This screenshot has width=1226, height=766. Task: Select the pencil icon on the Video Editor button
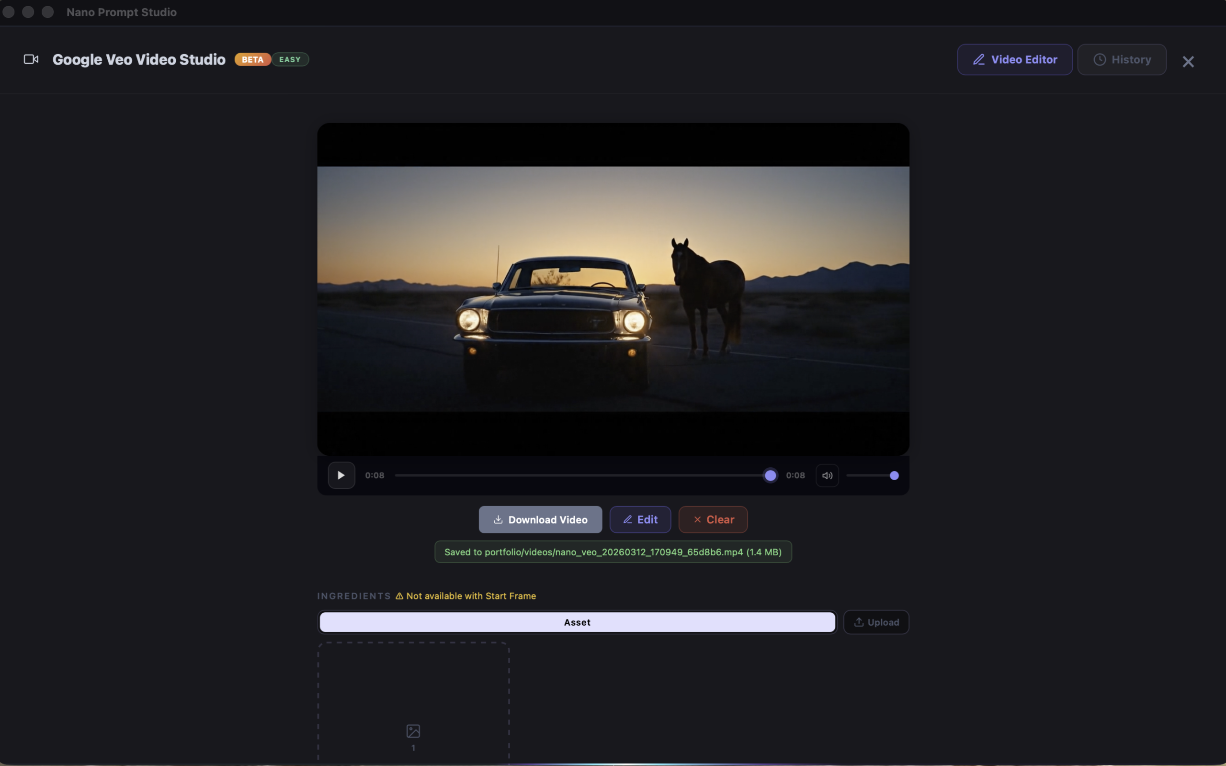pos(980,59)
